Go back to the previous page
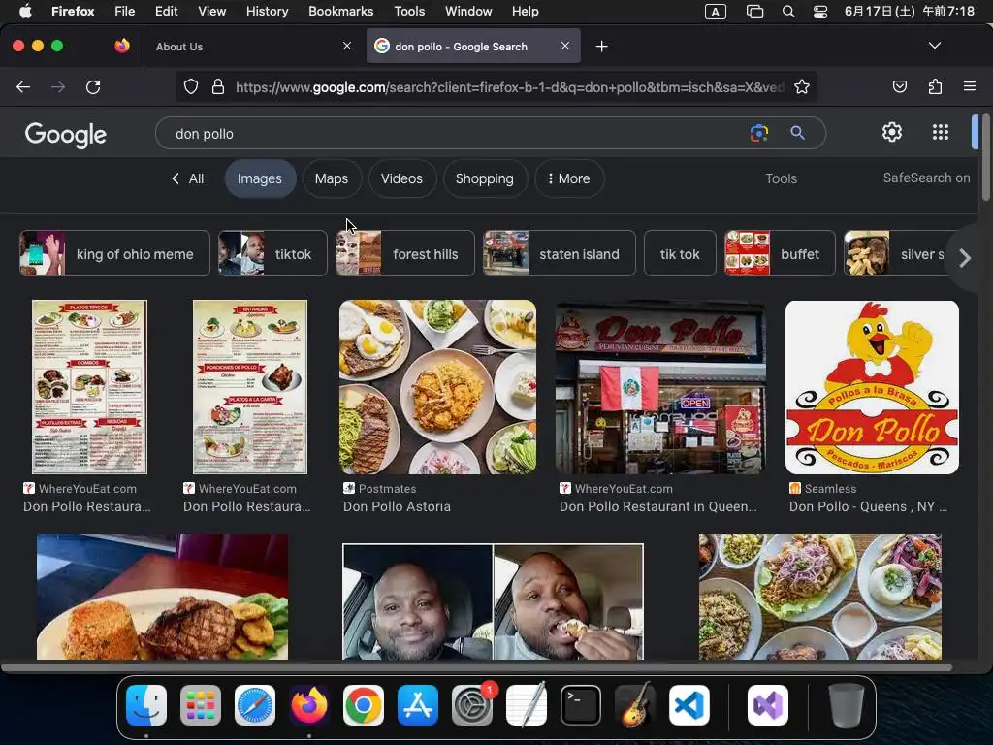993x745 pixels. [23, 86]
